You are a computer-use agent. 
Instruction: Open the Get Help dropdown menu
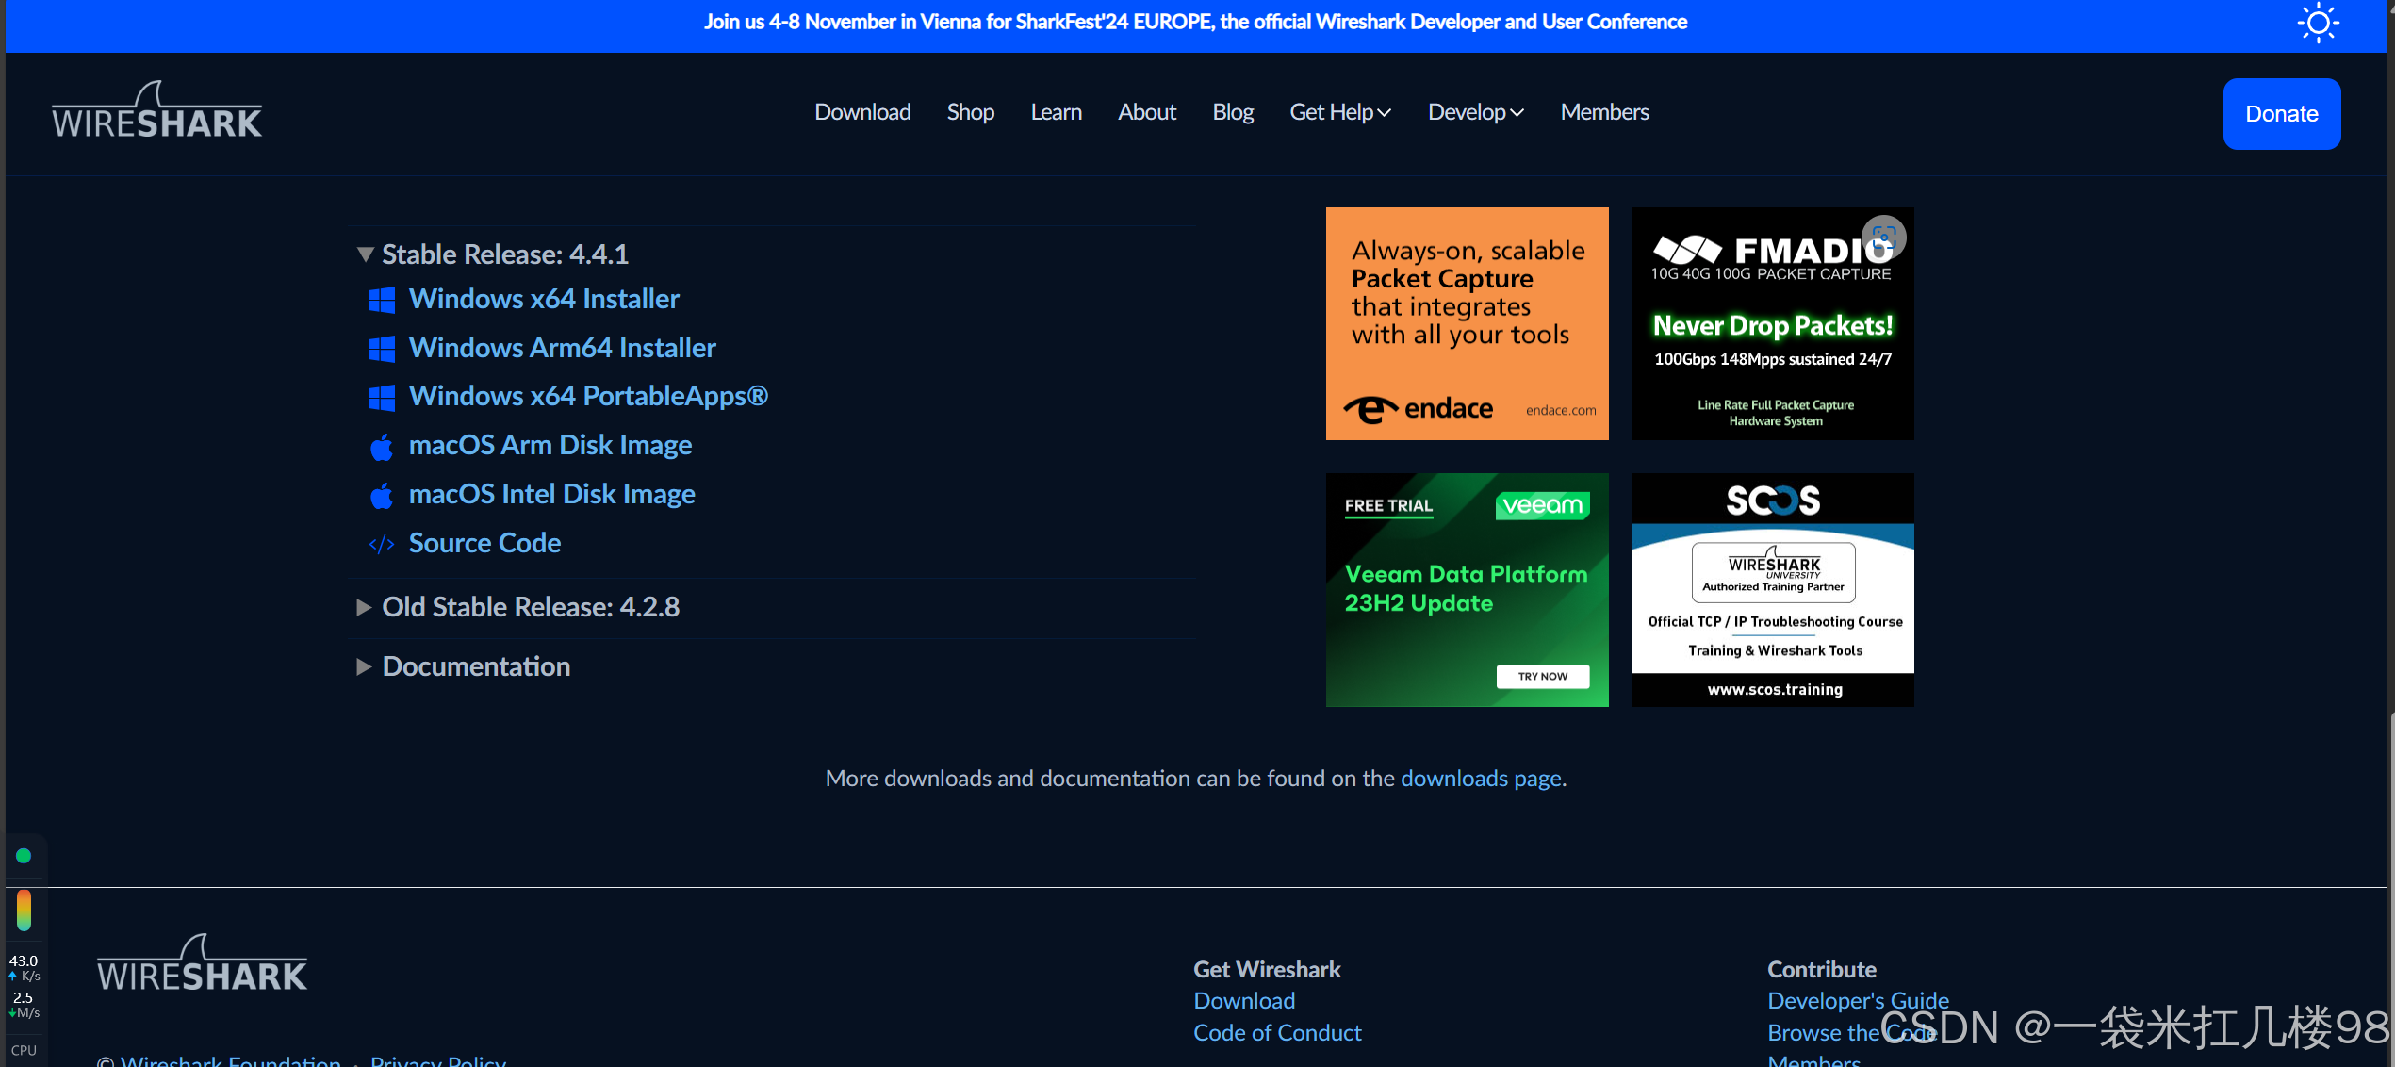click(1340, 112)
